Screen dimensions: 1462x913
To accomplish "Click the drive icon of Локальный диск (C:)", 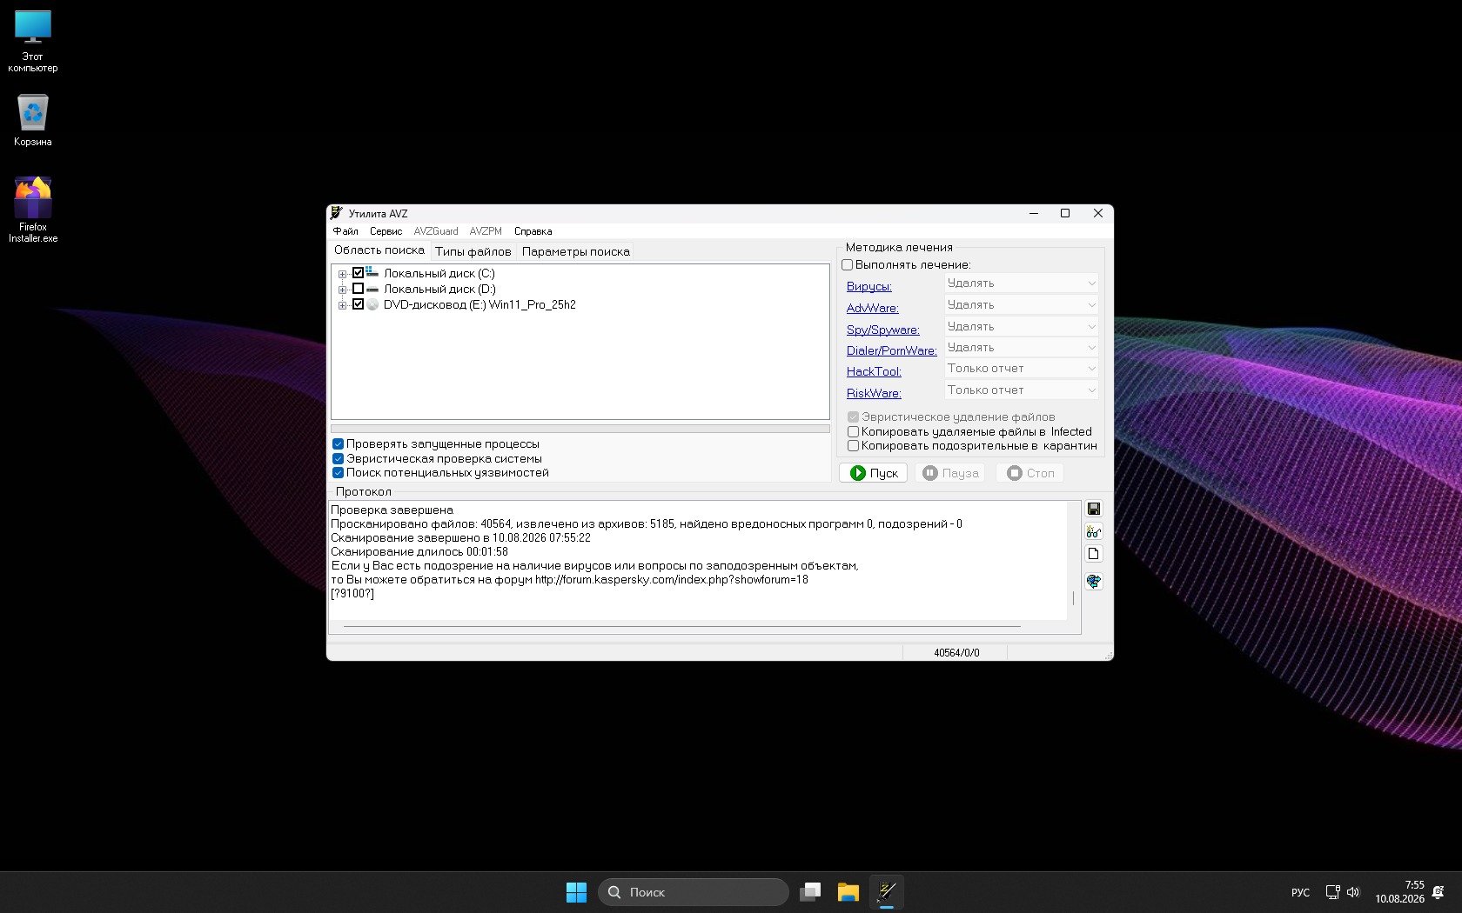I will pos(372,273).
